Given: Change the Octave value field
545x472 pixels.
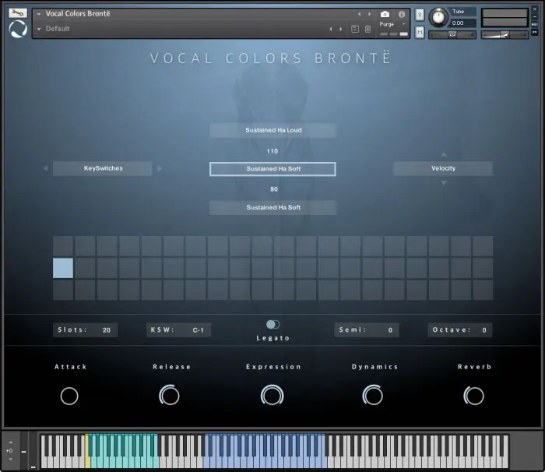Looking at the screenshot, I should tap(460, 329).
